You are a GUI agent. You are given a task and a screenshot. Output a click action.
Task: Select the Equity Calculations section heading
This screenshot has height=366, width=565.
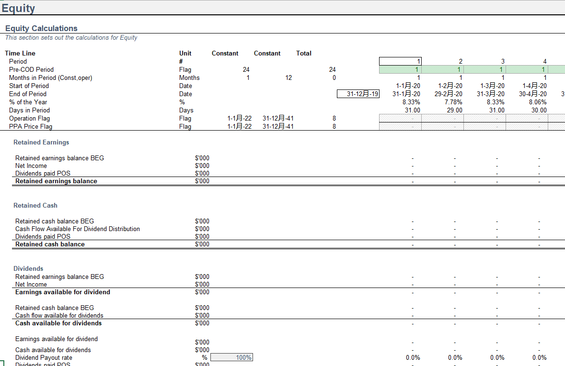[41, 28]
